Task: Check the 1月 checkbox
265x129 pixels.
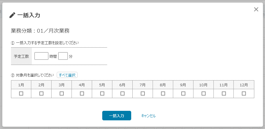Action: click(x=21, y=94)
